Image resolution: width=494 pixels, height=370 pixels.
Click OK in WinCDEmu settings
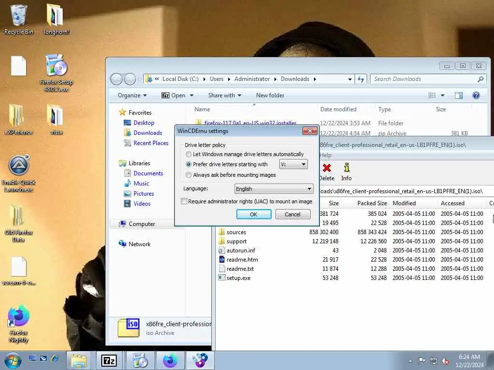click(x=254, y=214)
